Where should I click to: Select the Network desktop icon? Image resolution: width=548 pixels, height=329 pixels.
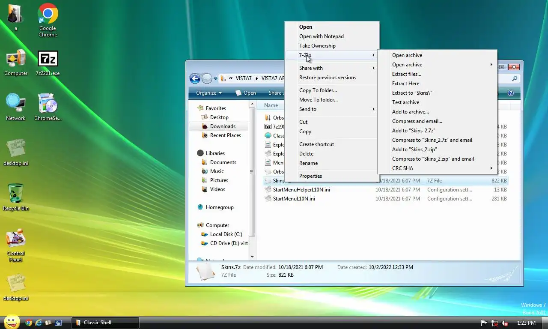click(16, 107)
